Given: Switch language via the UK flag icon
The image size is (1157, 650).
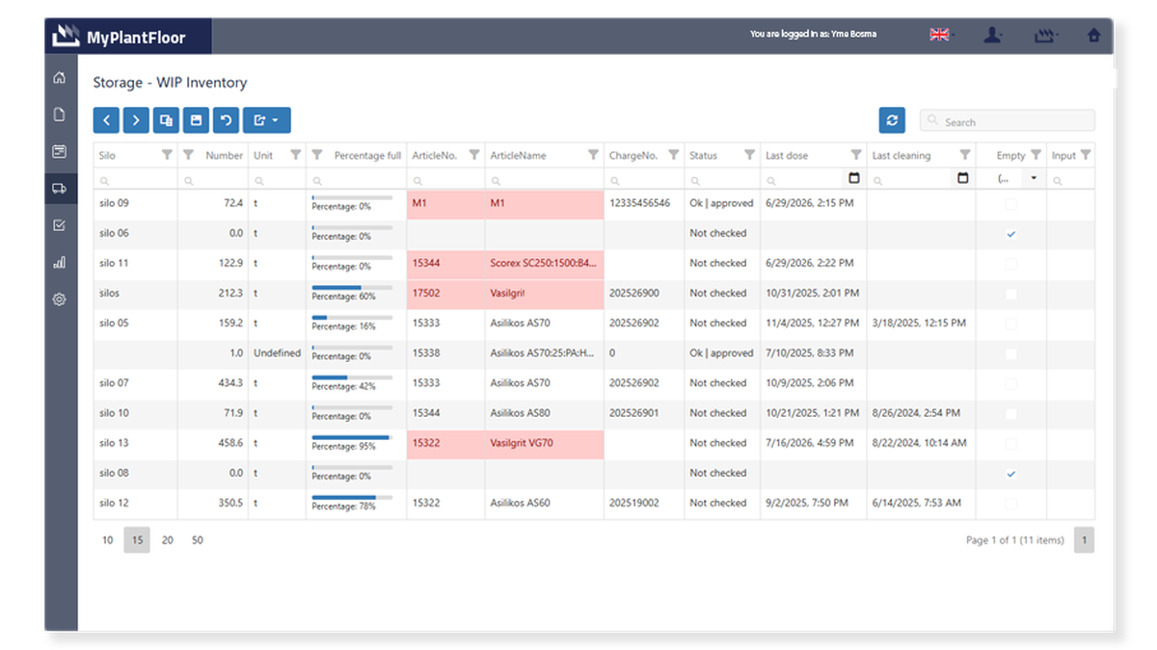Looking at the screenshot, I should (939, 35).
